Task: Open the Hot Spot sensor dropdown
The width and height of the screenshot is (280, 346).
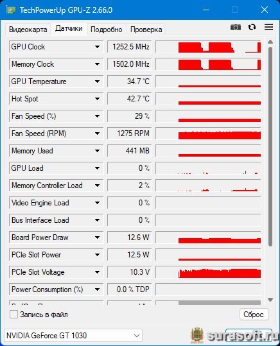Action: pos(97,99)
